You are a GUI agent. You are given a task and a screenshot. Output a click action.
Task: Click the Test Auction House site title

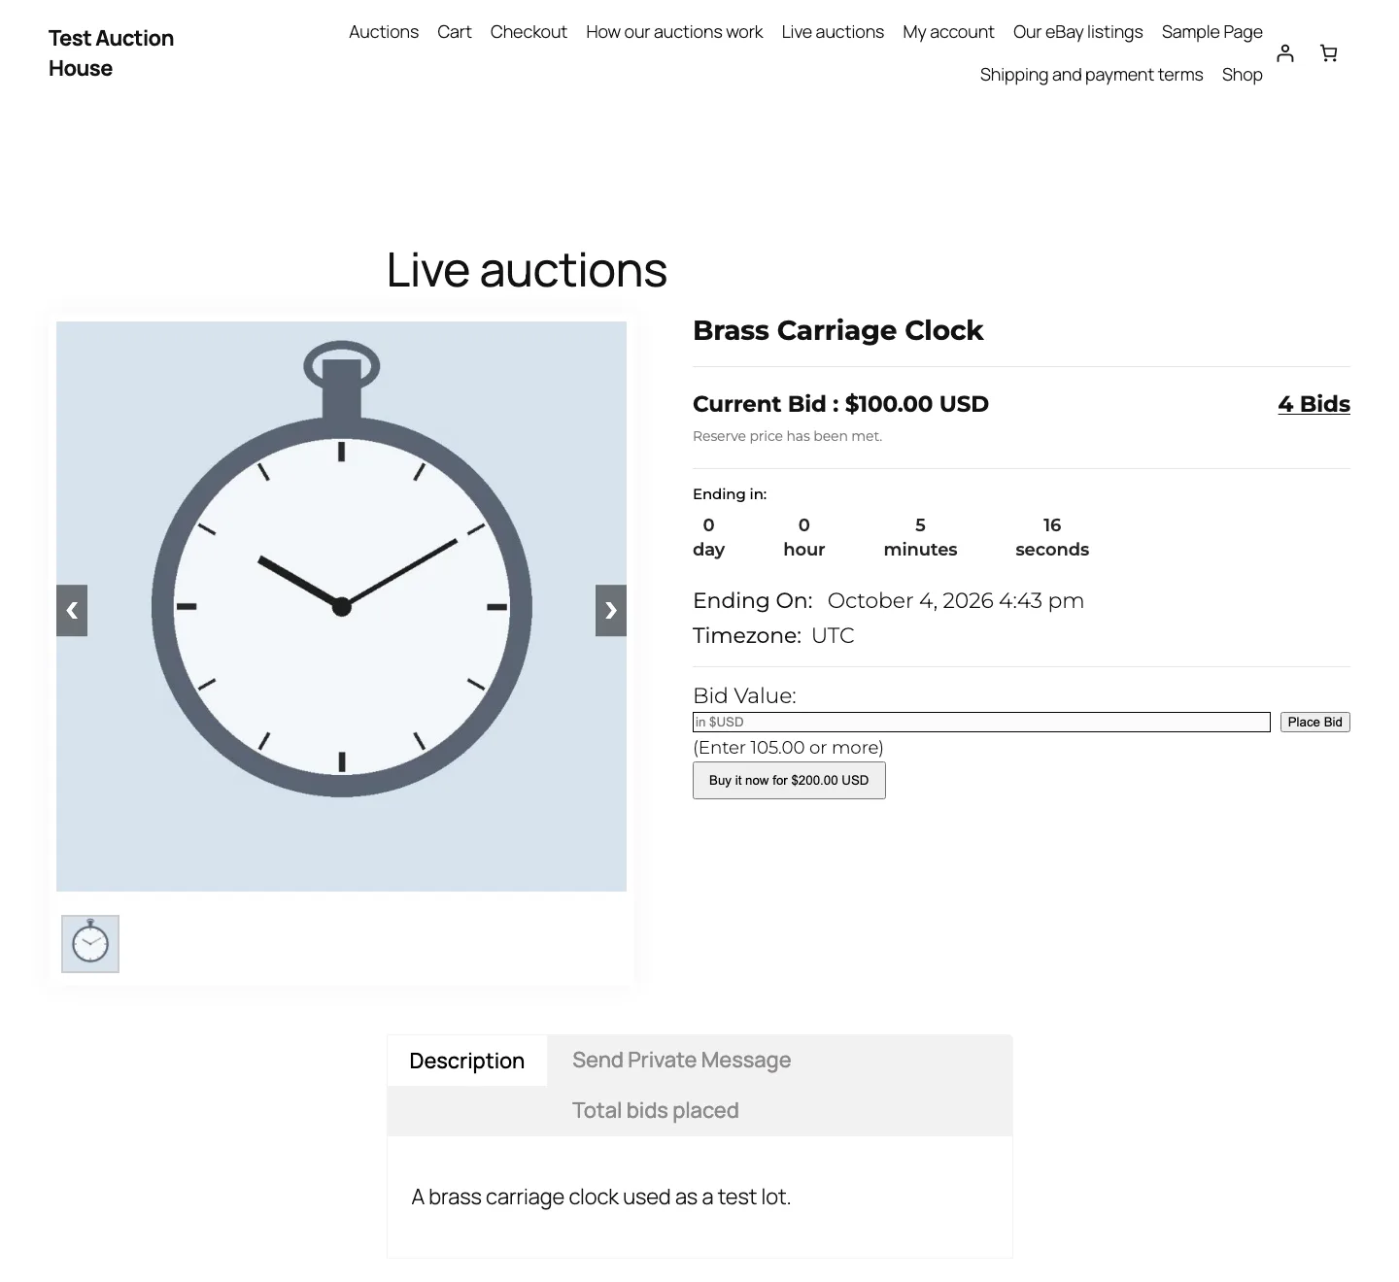(x=112, y=53)
